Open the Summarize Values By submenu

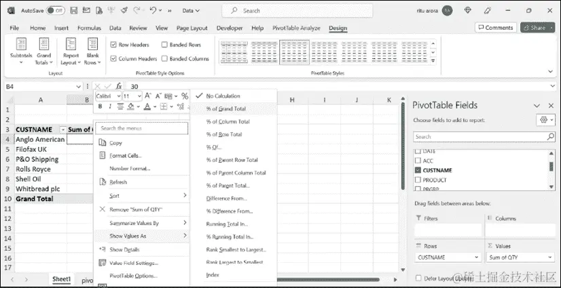142,223
